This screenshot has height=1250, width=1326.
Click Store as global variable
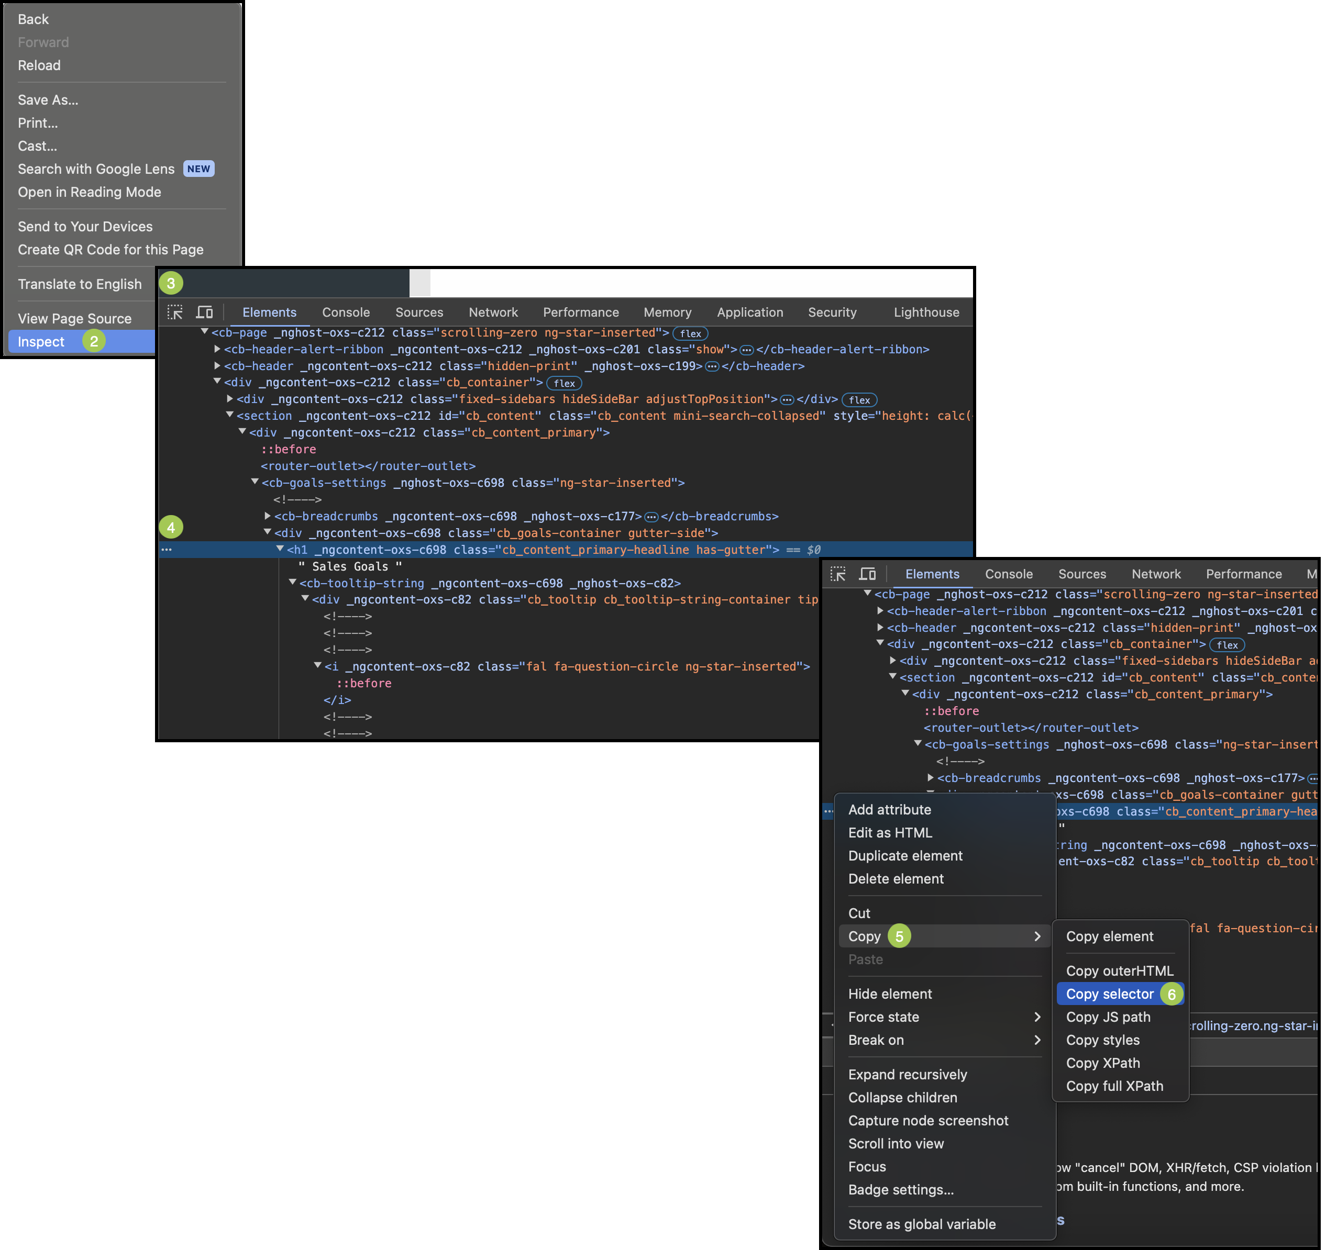pyautogui.click(x=921, y=1224)
